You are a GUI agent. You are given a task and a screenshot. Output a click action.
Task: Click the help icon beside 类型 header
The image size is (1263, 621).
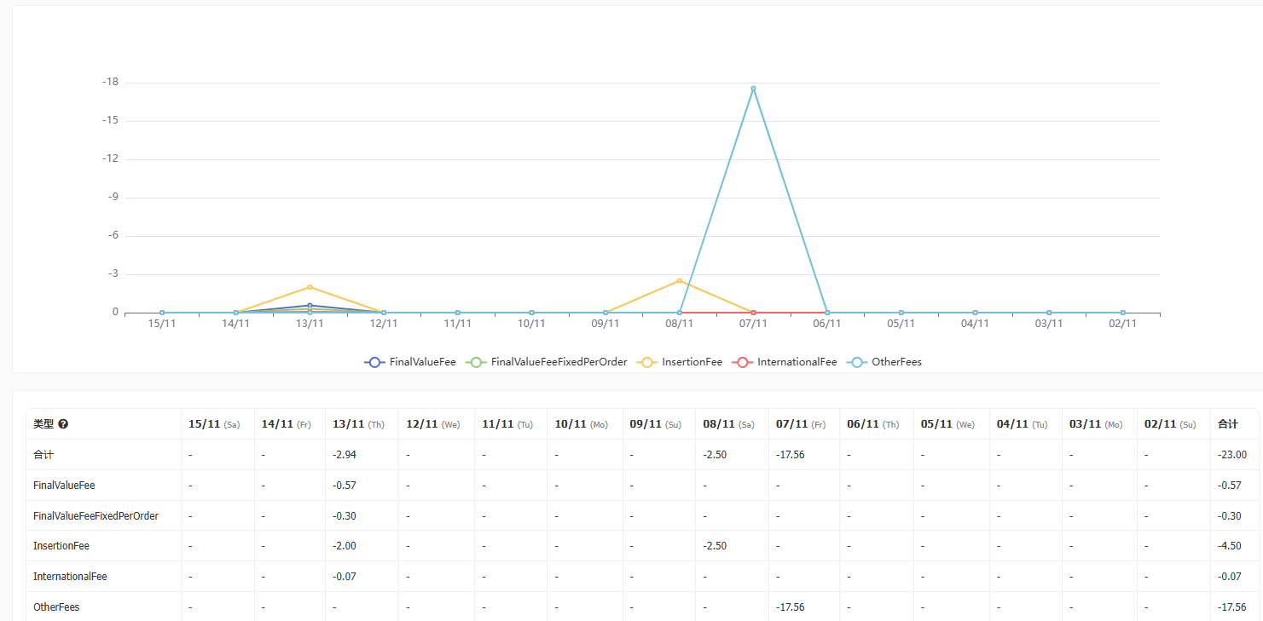tap(63, 424)
